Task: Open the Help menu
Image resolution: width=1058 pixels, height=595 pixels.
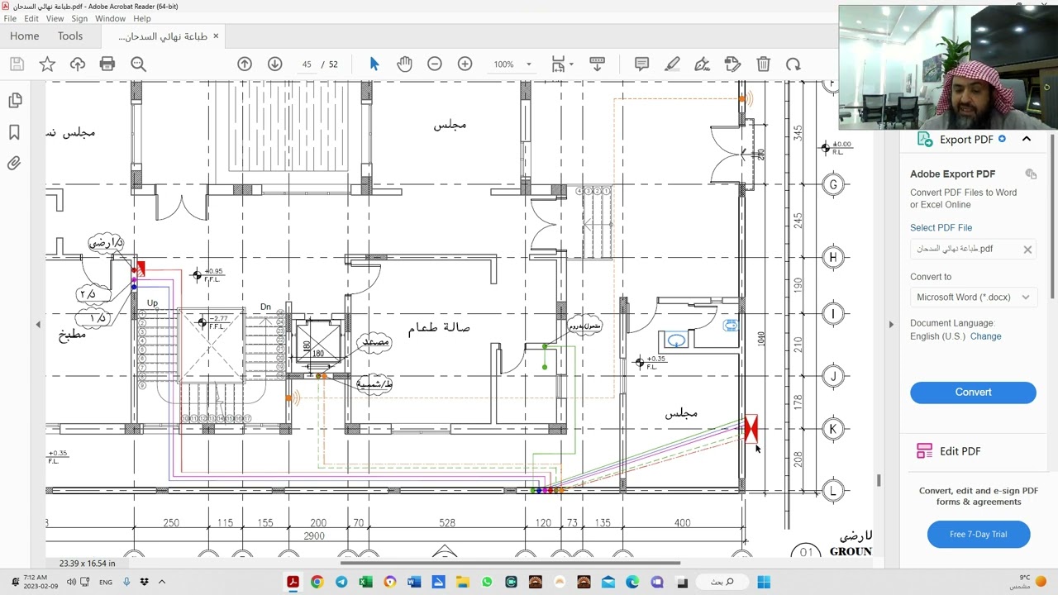Action: tap(142, 18)
